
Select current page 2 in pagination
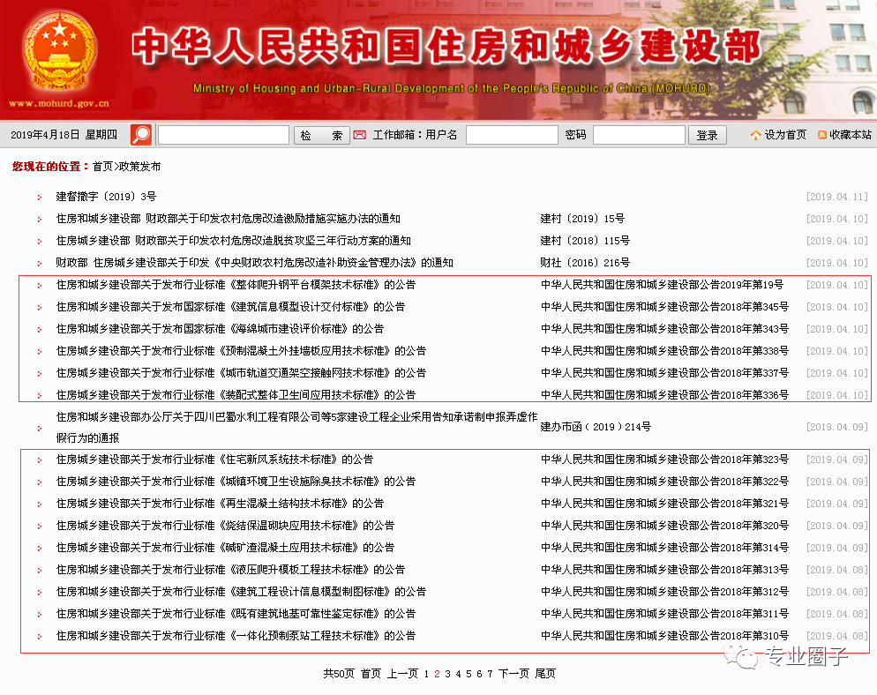coord(437,675)
